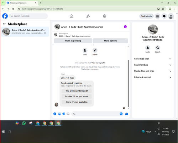Reload the page in the browser
Screen dimensions: 178x143
pyautogui.click(x=13, y=9)
